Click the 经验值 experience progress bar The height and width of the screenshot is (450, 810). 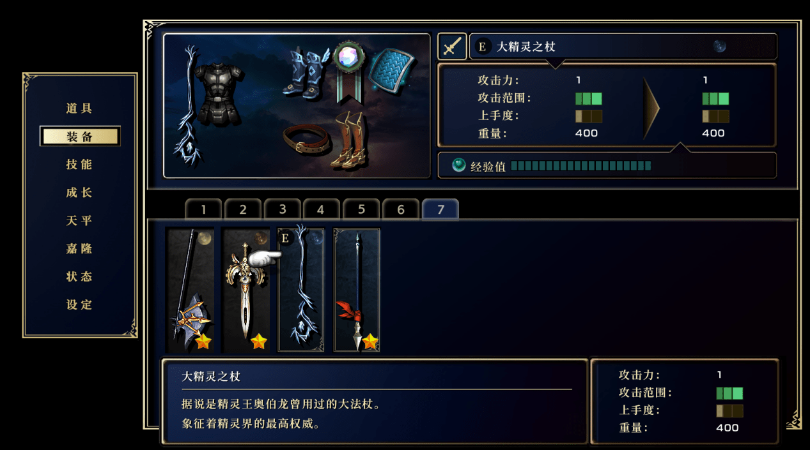click(580, 166)
